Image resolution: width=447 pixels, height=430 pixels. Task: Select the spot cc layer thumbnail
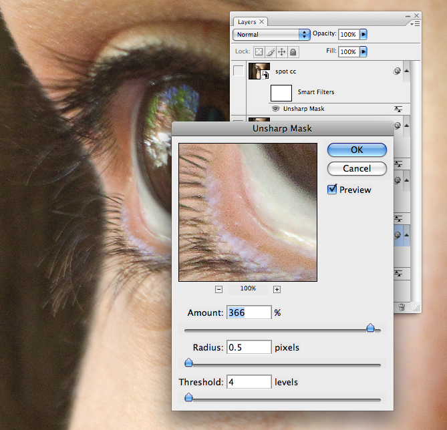click(x=259, y=71)
